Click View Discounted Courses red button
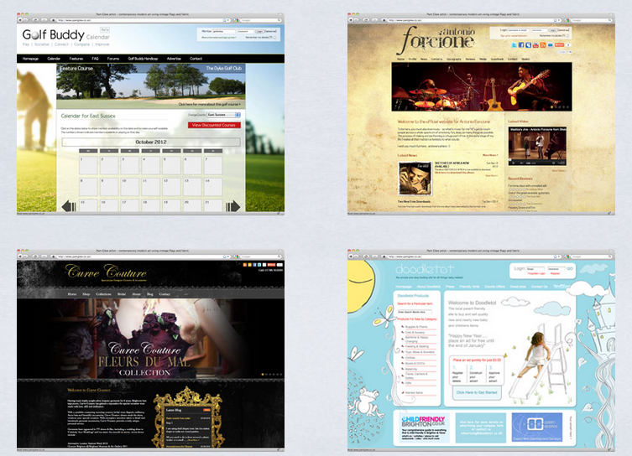This screenshot has width=632, height=456. [214, 125]
